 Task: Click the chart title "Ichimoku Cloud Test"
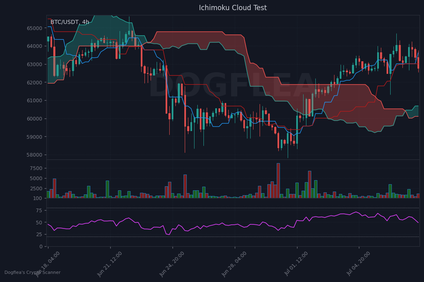pos(233,8)
